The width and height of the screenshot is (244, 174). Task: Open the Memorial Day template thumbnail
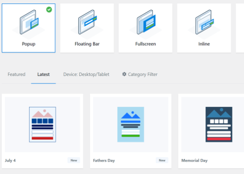coord(213,124)
